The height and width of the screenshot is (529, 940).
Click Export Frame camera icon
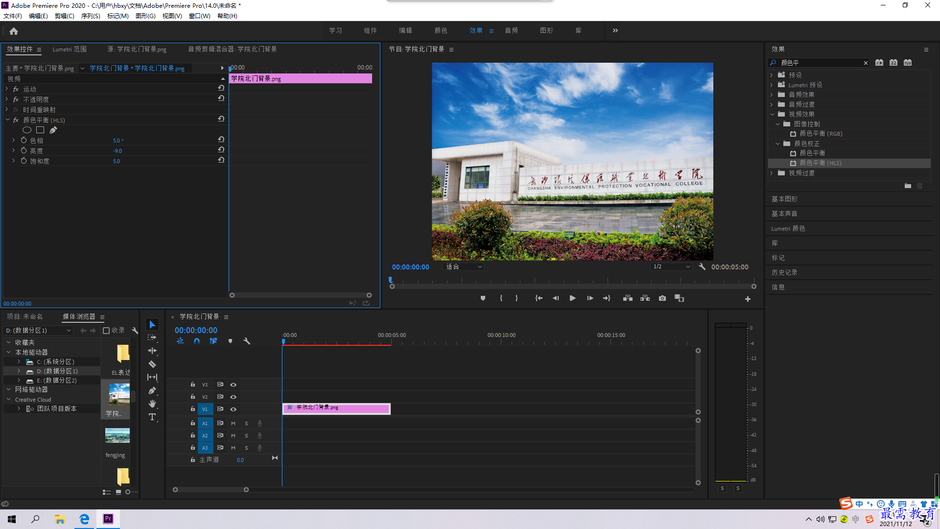tap(662, 298)
